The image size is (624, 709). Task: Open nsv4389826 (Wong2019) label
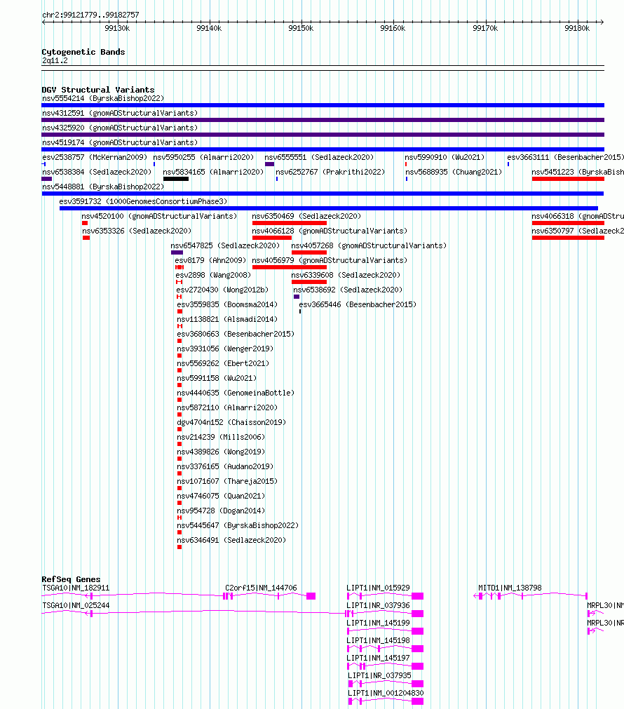pos(221,452)
